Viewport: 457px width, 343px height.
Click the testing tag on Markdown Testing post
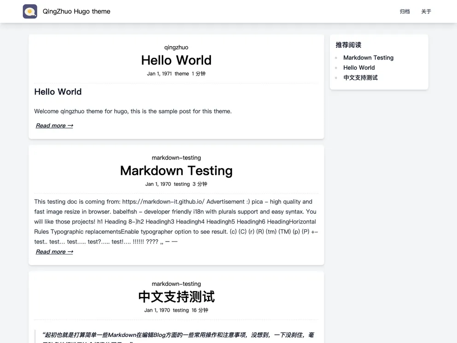[182, 184]
